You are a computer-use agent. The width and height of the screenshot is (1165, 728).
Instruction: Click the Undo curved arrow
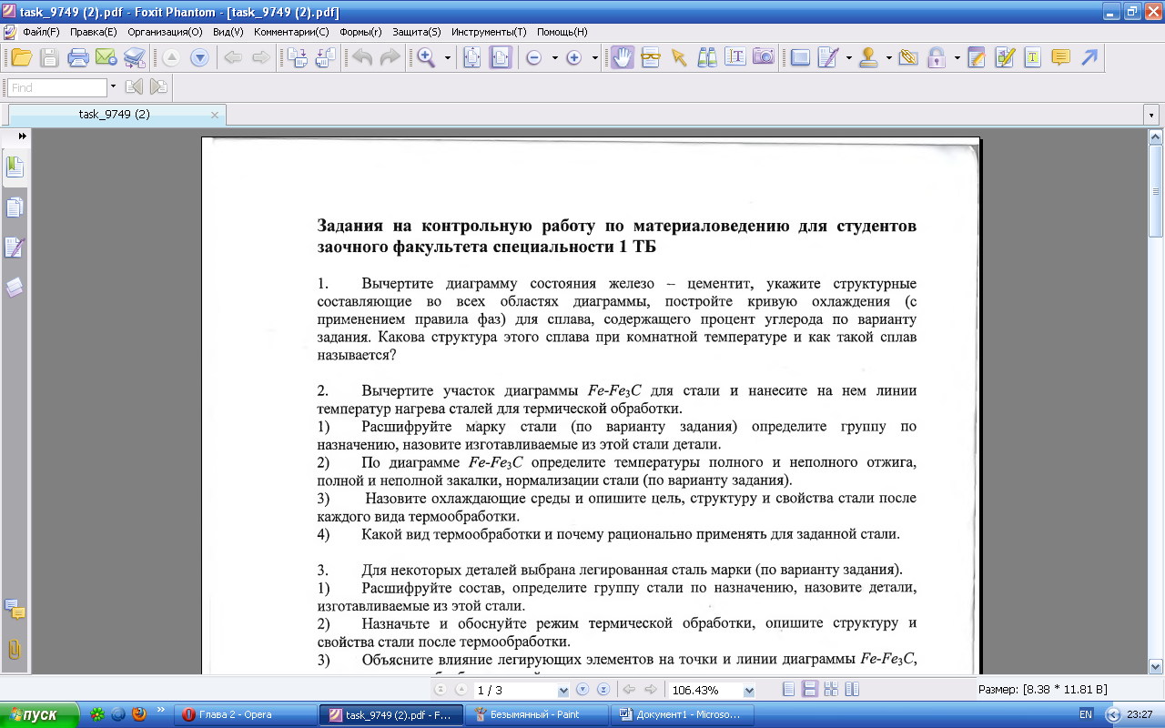tap(362, 57)
